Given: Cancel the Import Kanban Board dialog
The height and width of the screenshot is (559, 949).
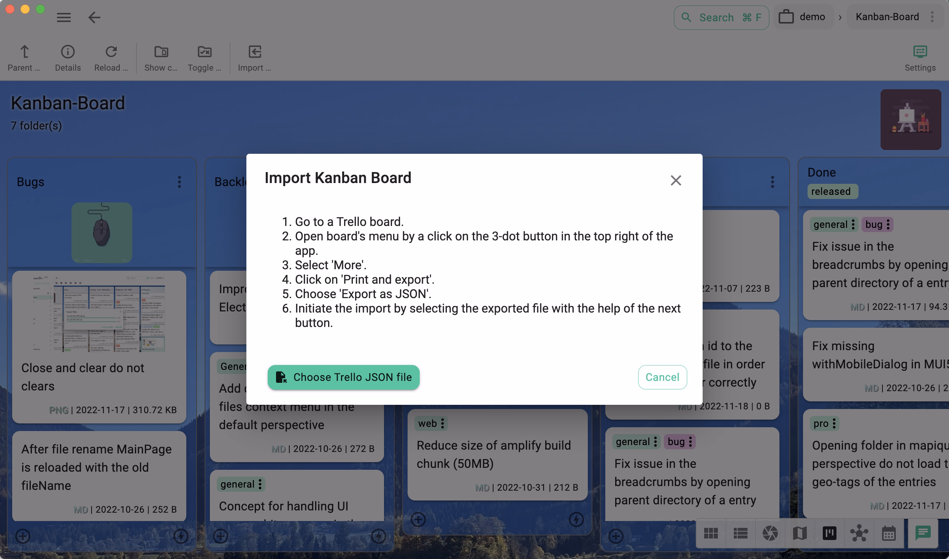Looking at the screenshot, I should (x=662, y=377).
